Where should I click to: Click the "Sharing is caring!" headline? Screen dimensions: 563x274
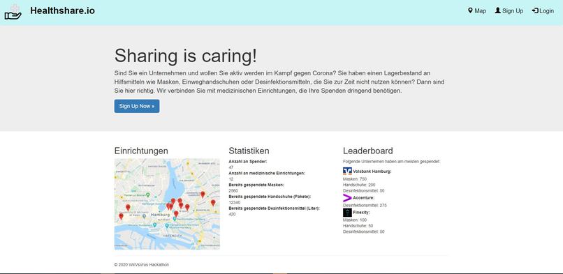click(186, 56)
